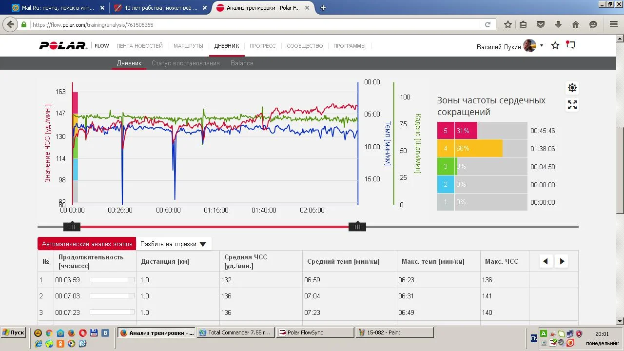The image size is (624, 351).
Task: Open Статус восстановления sub-tab
Action: click(x=186, y=63)
